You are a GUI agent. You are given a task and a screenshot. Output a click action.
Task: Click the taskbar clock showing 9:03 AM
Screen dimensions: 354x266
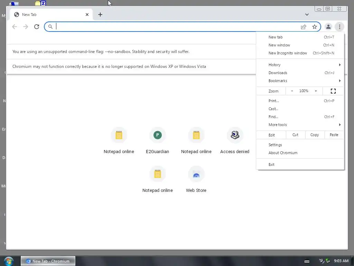pos(341,261)
